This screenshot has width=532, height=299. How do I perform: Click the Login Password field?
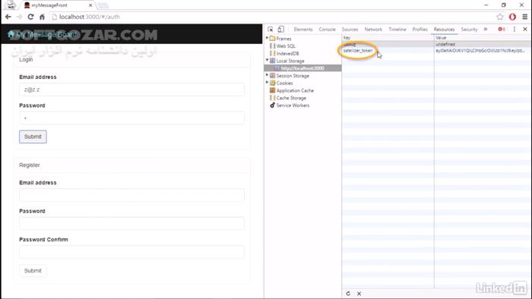click(131, 118)
